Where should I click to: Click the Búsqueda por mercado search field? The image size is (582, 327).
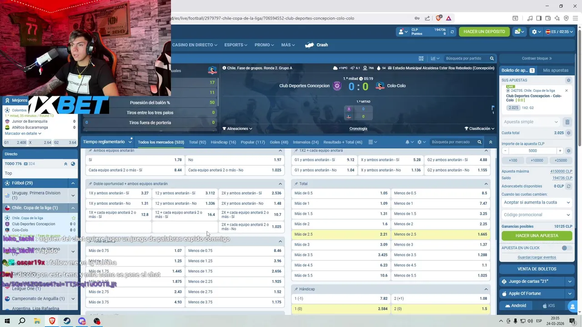click(x=453, y=142)
